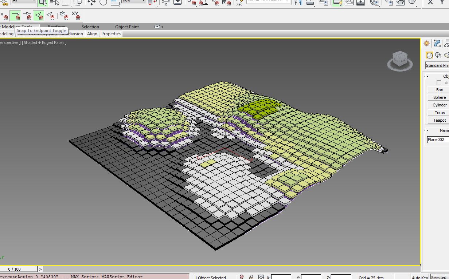The height and width of the screenshot is (279, 449).
Task: Open the Properties ribbon panel
Action: coord(111,34)
